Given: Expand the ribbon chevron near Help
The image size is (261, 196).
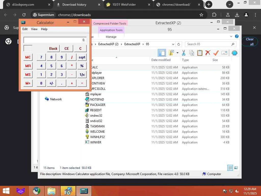Looking at the screenshot, I should tap(231, 36).
